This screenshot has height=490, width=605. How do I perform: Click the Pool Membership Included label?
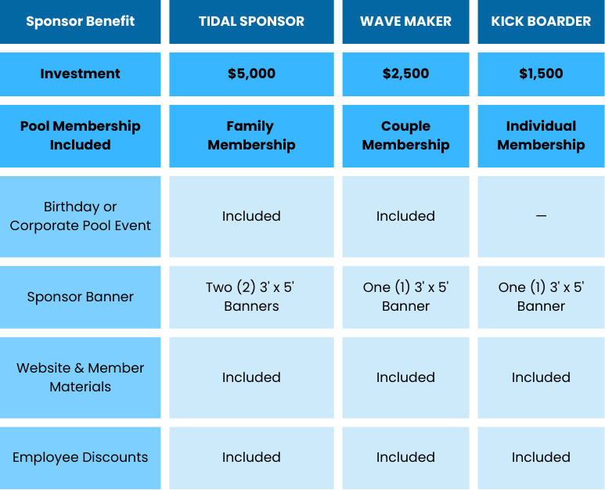(x=81, y=135)
